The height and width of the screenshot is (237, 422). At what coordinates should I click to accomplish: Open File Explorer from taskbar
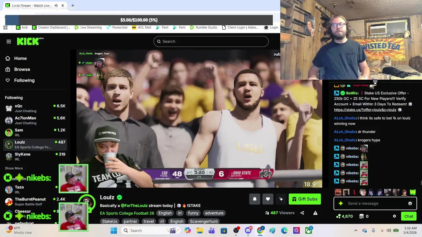coord(200,230)
